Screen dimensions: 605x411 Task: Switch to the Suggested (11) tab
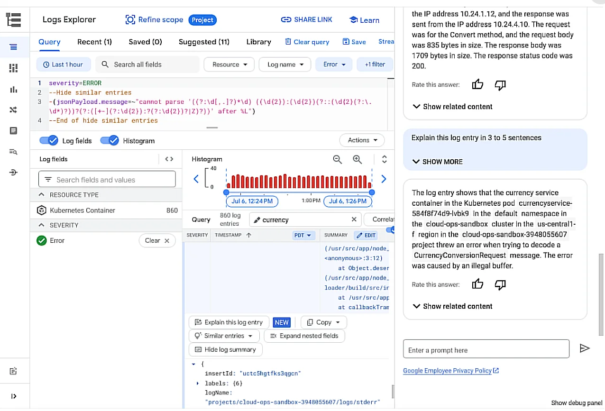tap(204, 42)
